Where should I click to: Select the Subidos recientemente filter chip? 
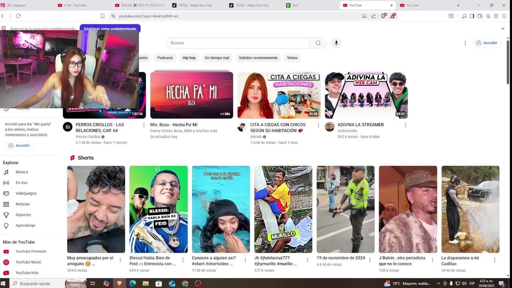click(258, 58)
